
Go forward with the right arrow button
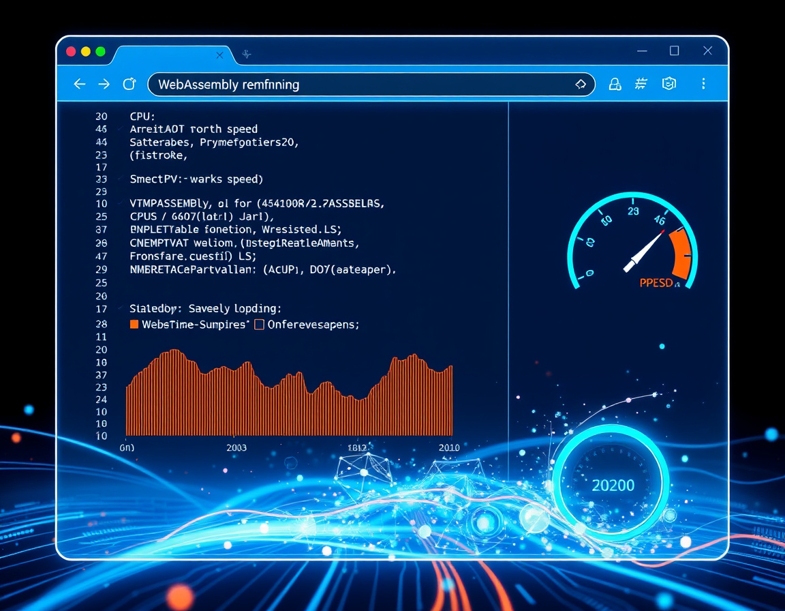(x=104, y=84)
